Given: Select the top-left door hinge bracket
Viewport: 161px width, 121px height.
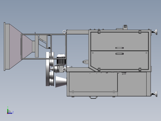Looking at the screenshot, I should tap(99, 32).
